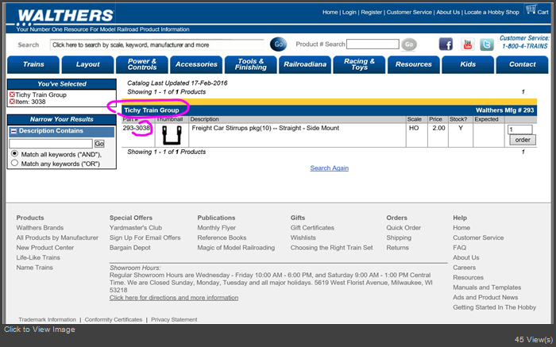Open the Kids menu tab
Screen dimensions: 556x347
pos(468,64)
